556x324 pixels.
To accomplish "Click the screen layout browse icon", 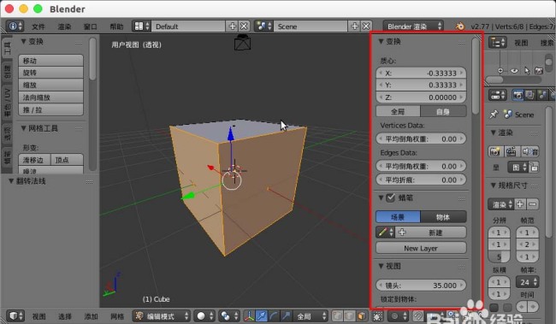I will click(141, 27).
